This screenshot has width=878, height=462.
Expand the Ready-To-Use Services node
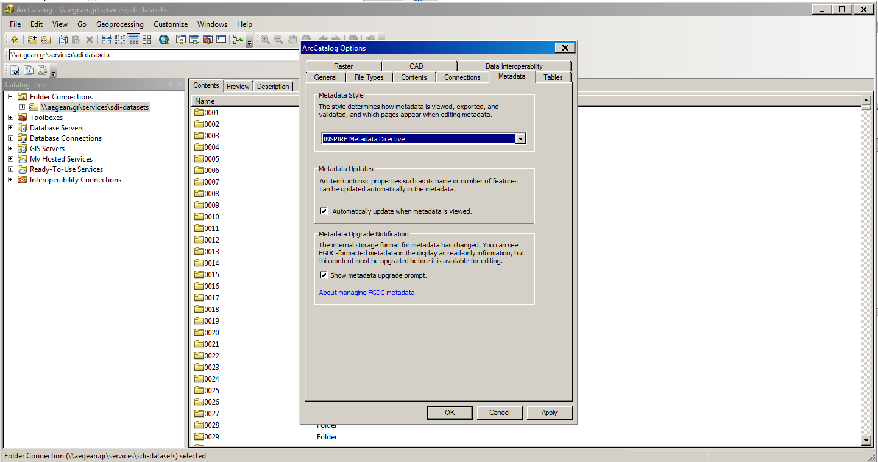(x=10, y=169)
